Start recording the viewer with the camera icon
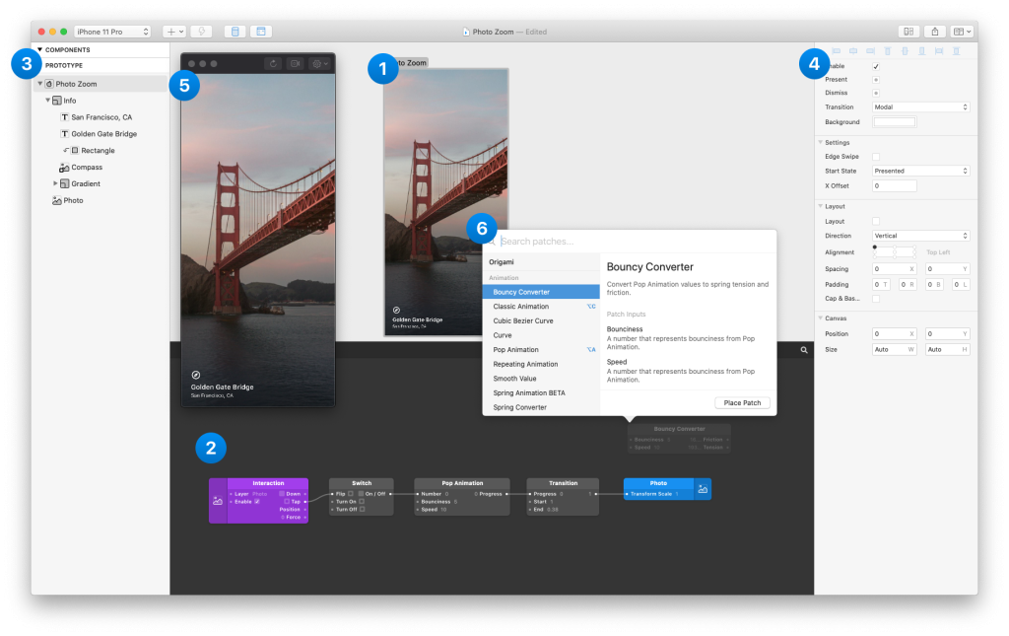The width and height of the screenshot is (1009, 636). [296, 63]
